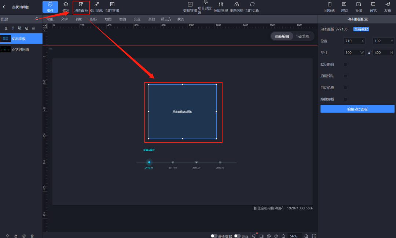Viewport: 396px width, 238px height.
Task: Open the 常规 component category tab
Action: [50, 19]
